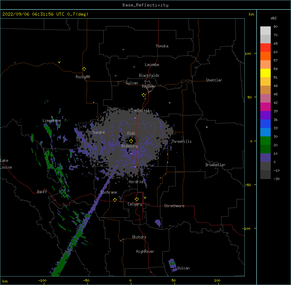This screenshot has width=291, height=285.
Task: Click the Okotoks label
Action: pos(139,237)
